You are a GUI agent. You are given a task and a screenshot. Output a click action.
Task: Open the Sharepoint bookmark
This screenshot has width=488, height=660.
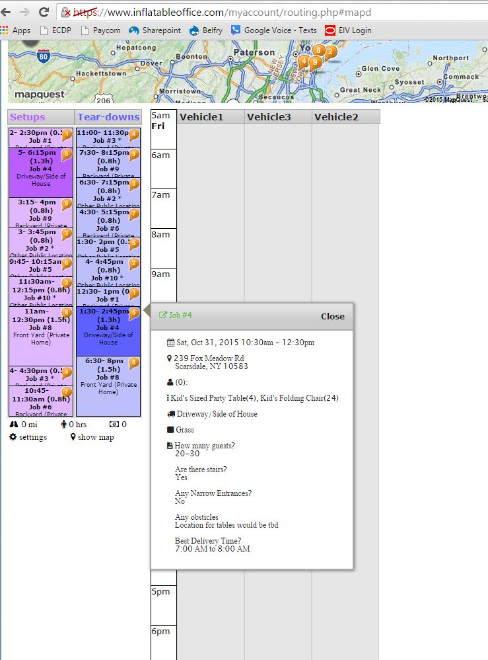(155, 30)
